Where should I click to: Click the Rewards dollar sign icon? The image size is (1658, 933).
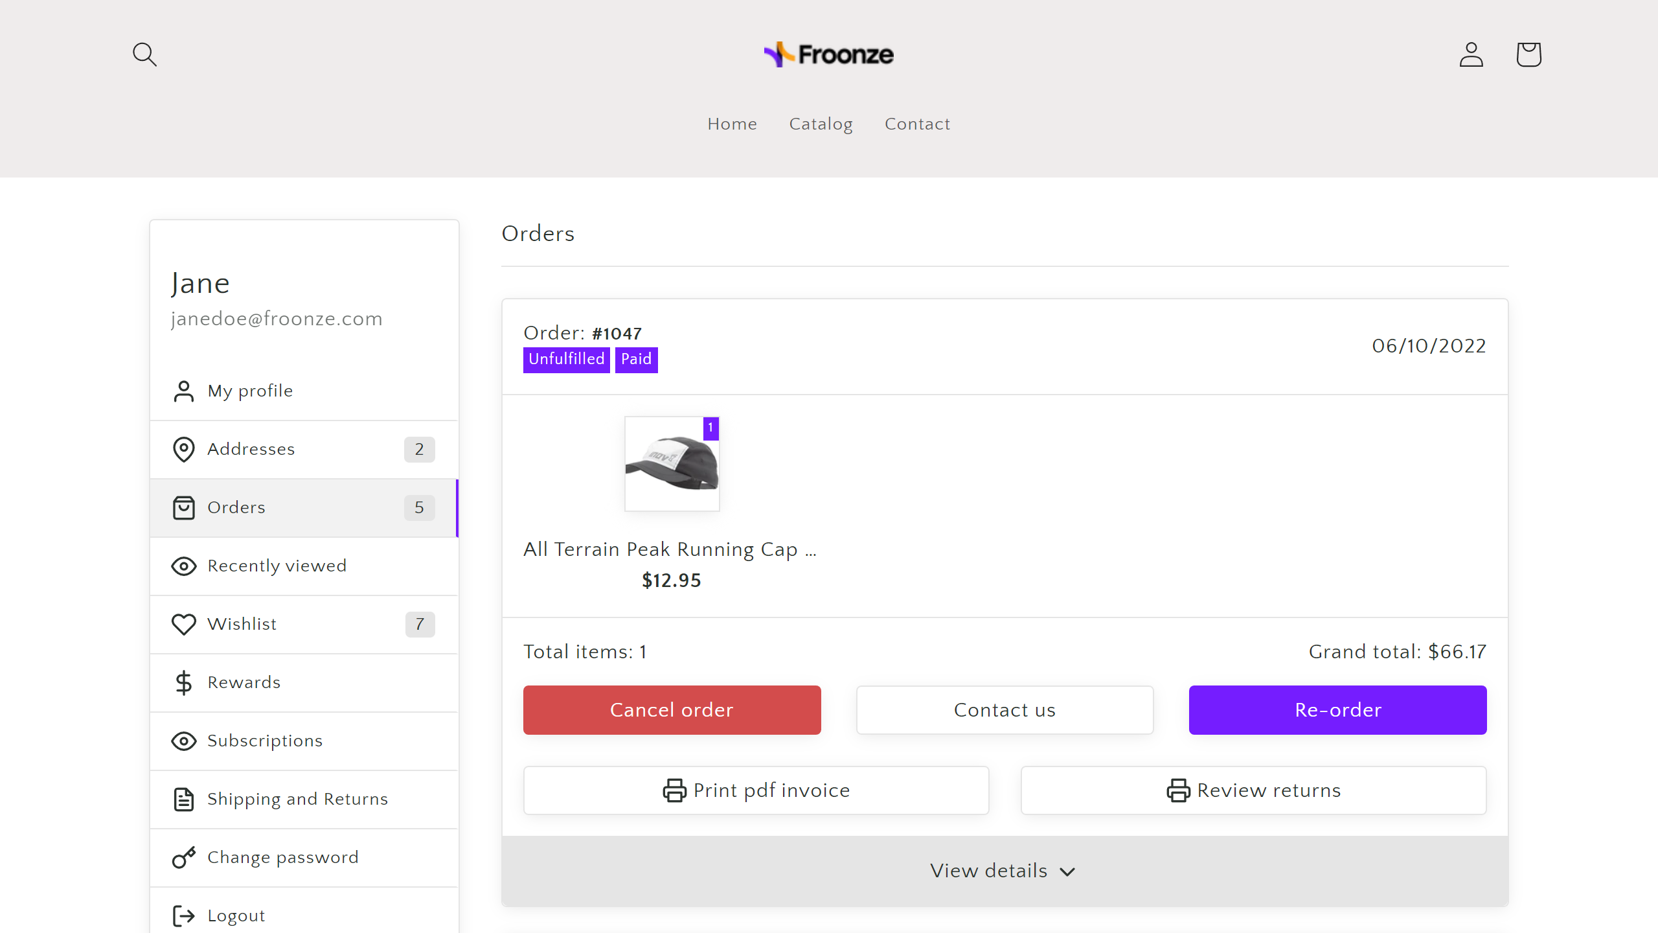click(184, 683)
